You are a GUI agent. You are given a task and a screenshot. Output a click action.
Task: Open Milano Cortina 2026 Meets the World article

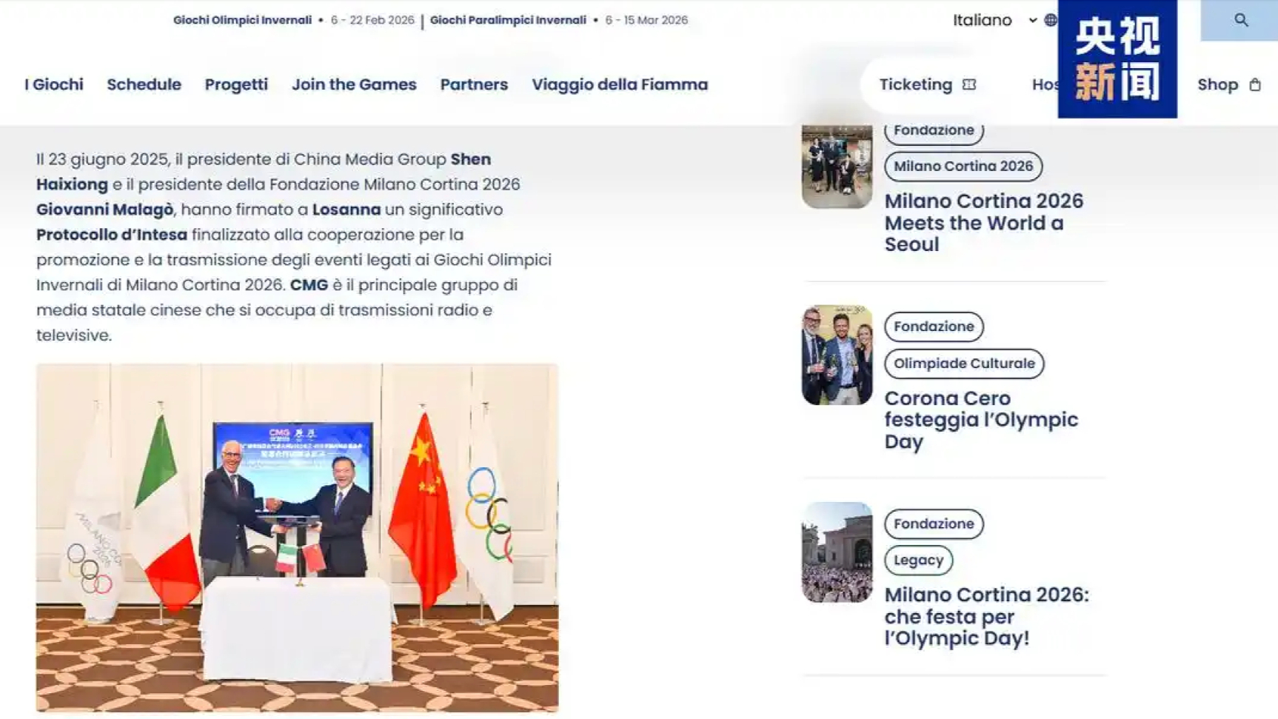(x=984, y=222)
